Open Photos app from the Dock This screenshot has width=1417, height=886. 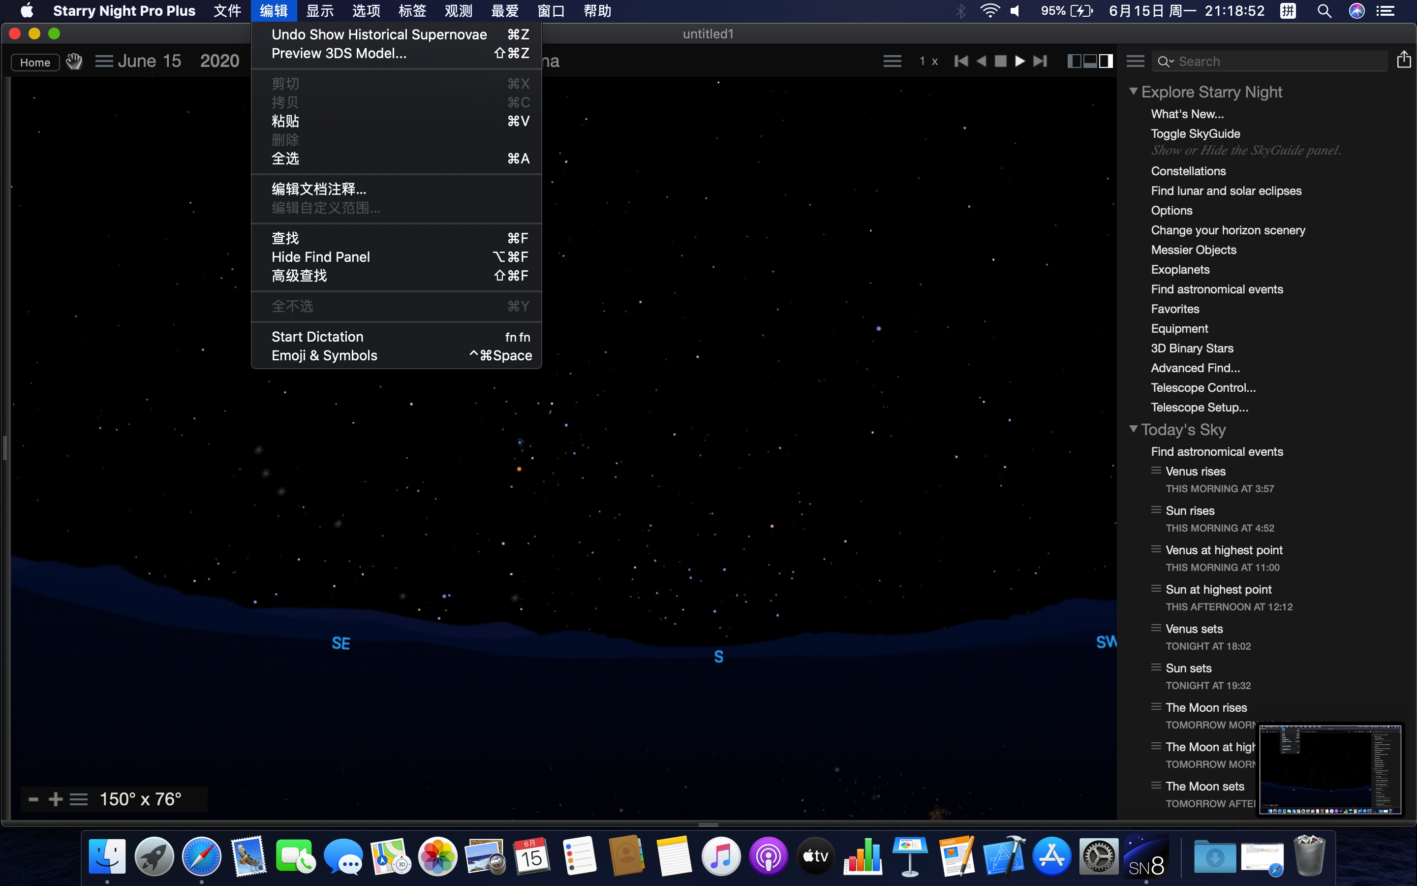437,856
